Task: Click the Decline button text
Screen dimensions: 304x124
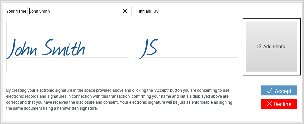Action: [x=282, y=104]
